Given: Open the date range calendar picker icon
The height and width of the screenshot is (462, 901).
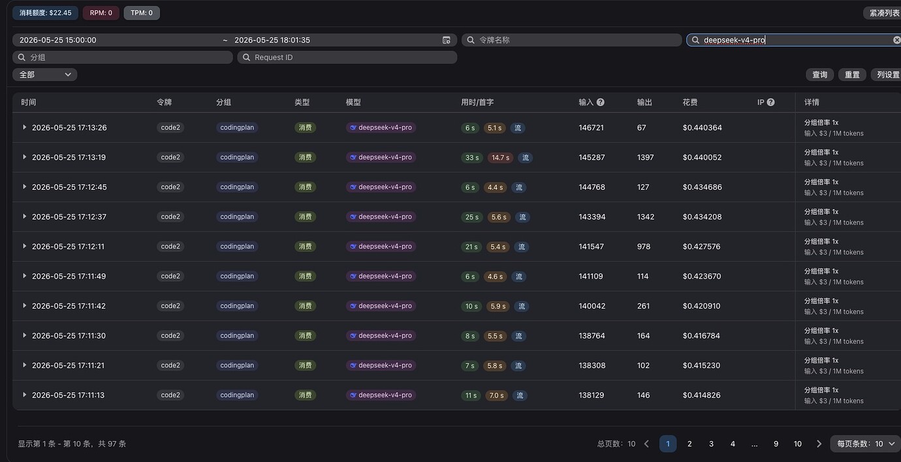Looking at the screenshot, I should tap(447, 40).
